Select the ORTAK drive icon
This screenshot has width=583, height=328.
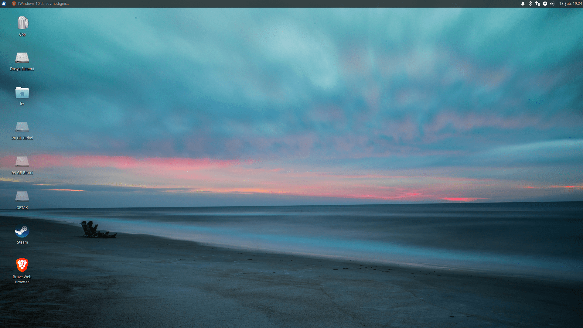[x=22, y=196]
